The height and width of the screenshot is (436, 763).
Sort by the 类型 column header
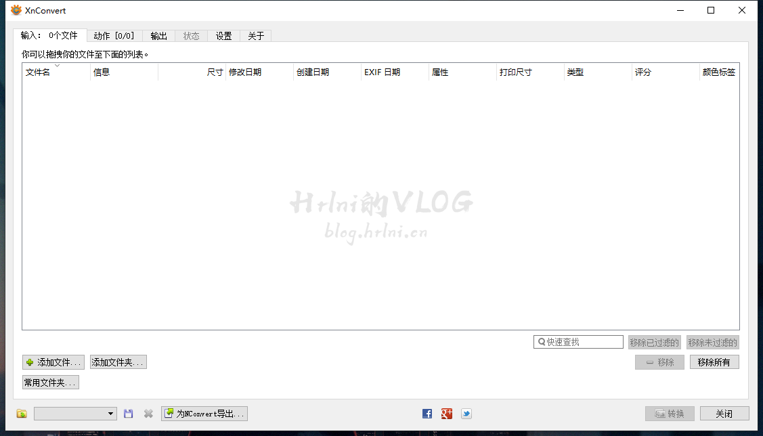(598, 72)
